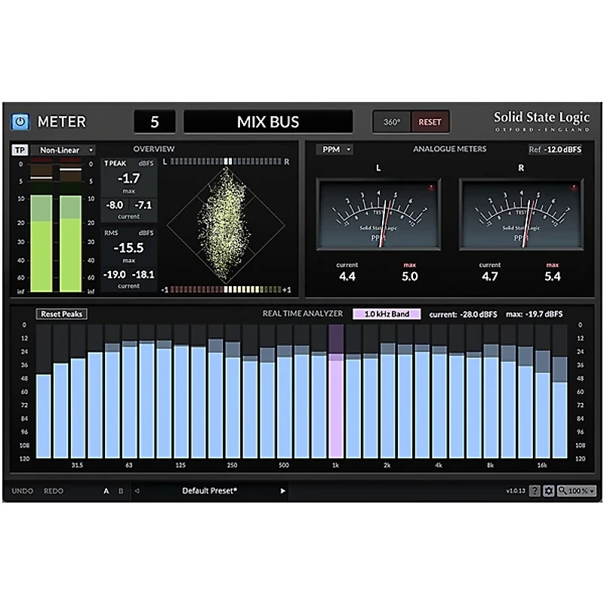The height and width of the screenshot is (604, 604).
Task: Open the 100% zoom dropdown
Action: click(578, 491)
